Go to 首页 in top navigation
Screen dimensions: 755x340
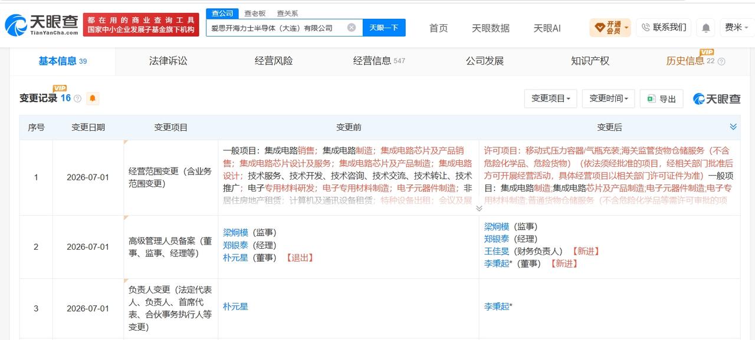438,28
